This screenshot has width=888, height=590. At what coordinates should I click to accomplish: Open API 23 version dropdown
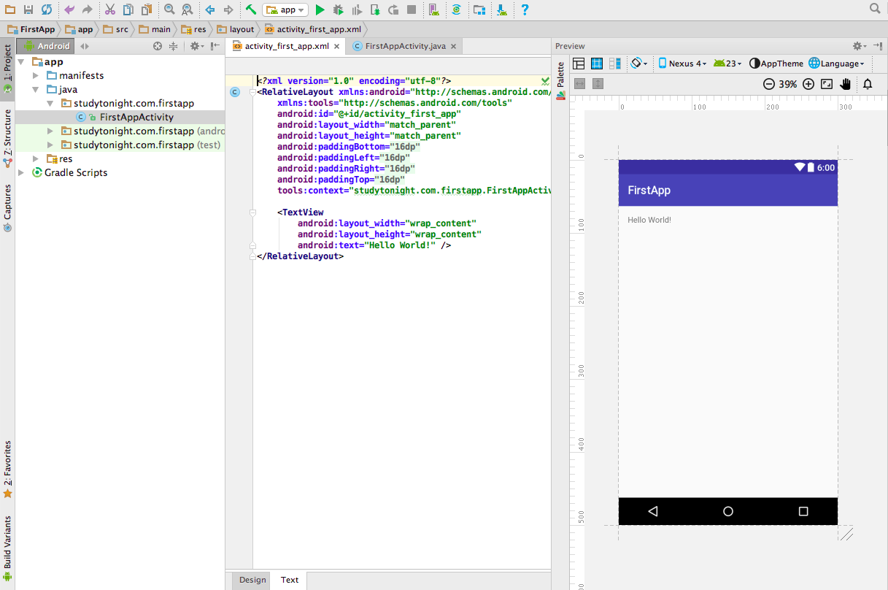click(727, 64)
